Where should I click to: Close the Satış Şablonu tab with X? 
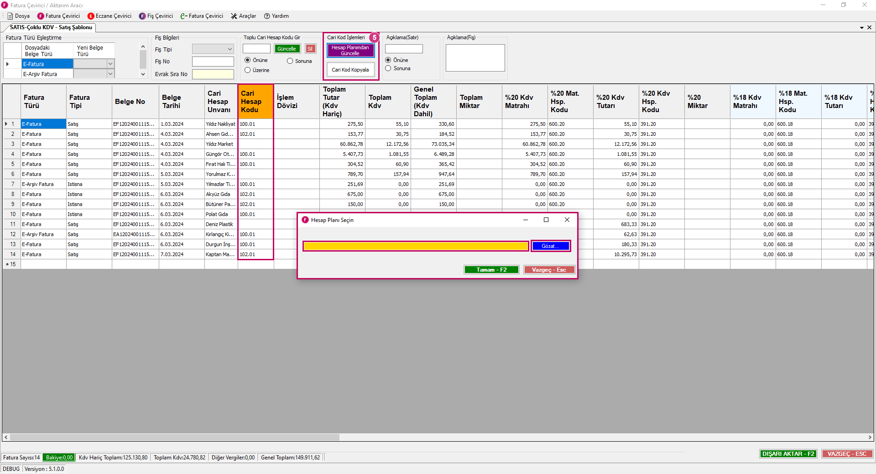pyautogui.click(x=869, y=27)
